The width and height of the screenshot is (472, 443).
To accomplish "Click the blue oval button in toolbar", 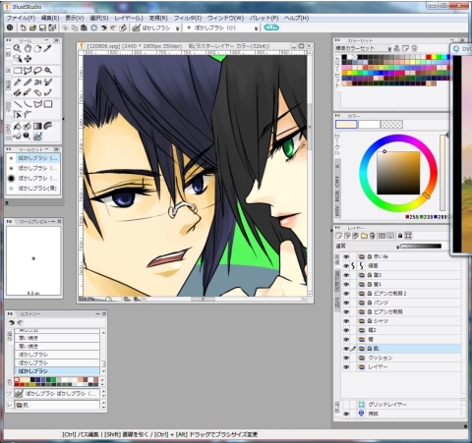I will coord(271,28).
